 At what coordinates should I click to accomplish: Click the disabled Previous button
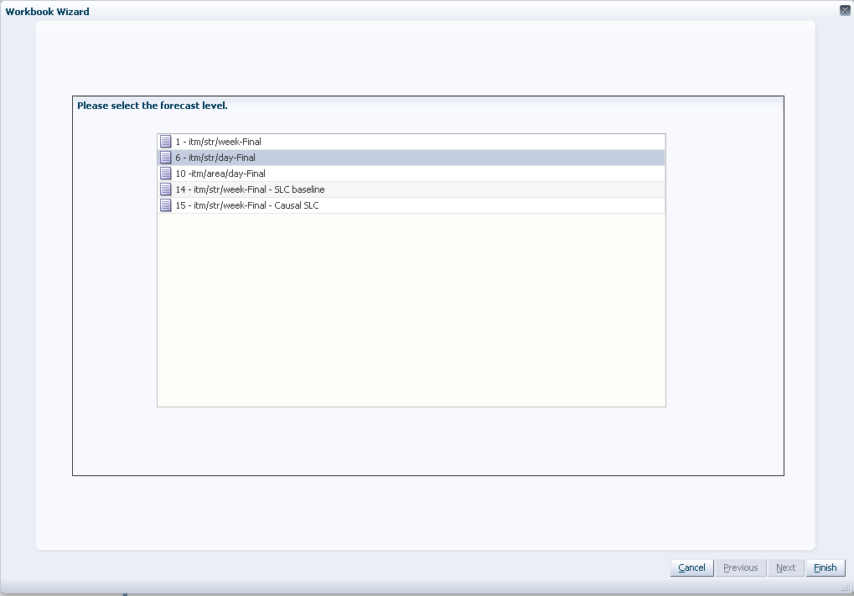741,567
